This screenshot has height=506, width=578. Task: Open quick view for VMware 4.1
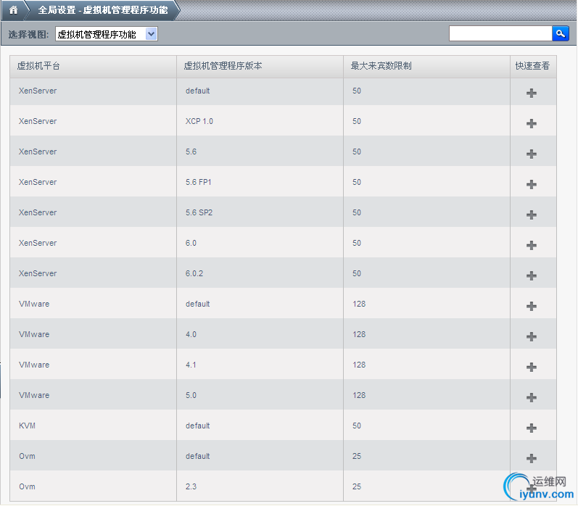[x=531, y=367]
